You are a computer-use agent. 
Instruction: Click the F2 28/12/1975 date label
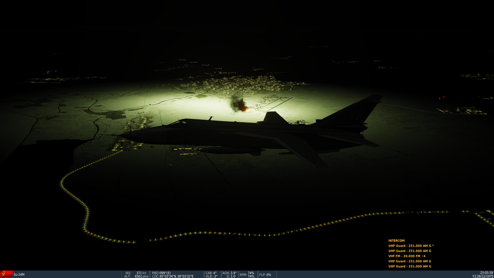482,277
